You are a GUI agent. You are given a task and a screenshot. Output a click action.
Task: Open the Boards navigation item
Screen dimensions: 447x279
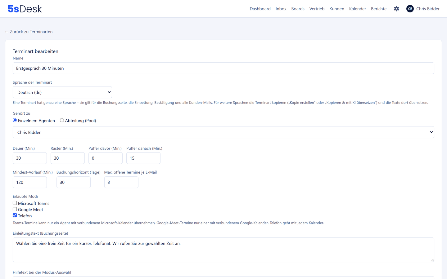[298, 9]
